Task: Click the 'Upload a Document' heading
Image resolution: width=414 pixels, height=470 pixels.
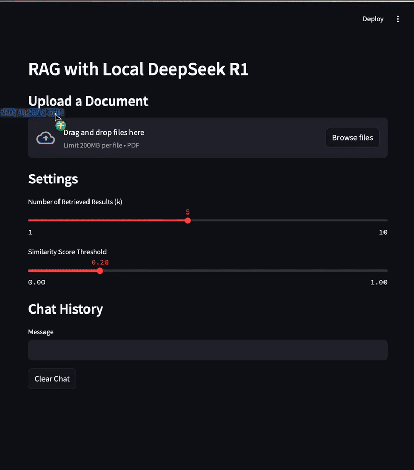Action: [88, 101]
